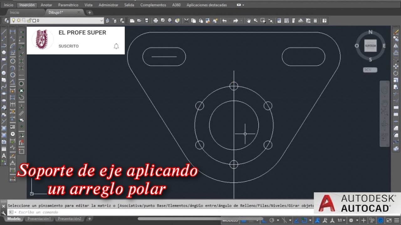Click the Open folder icon
The height and width of the screenshot is (225, 401).
pyautogui.click(x=139, y=21)
